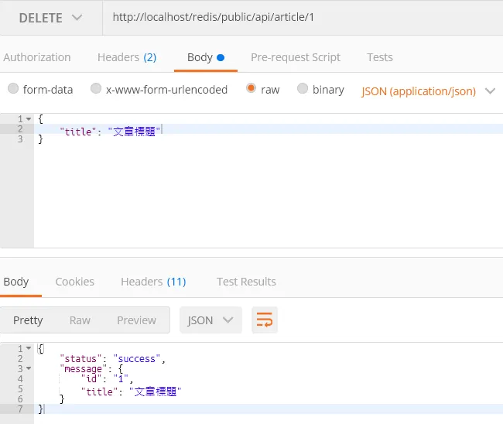Click the closing brace on response line 7
The image size is (503, 424).
[40, 409]
